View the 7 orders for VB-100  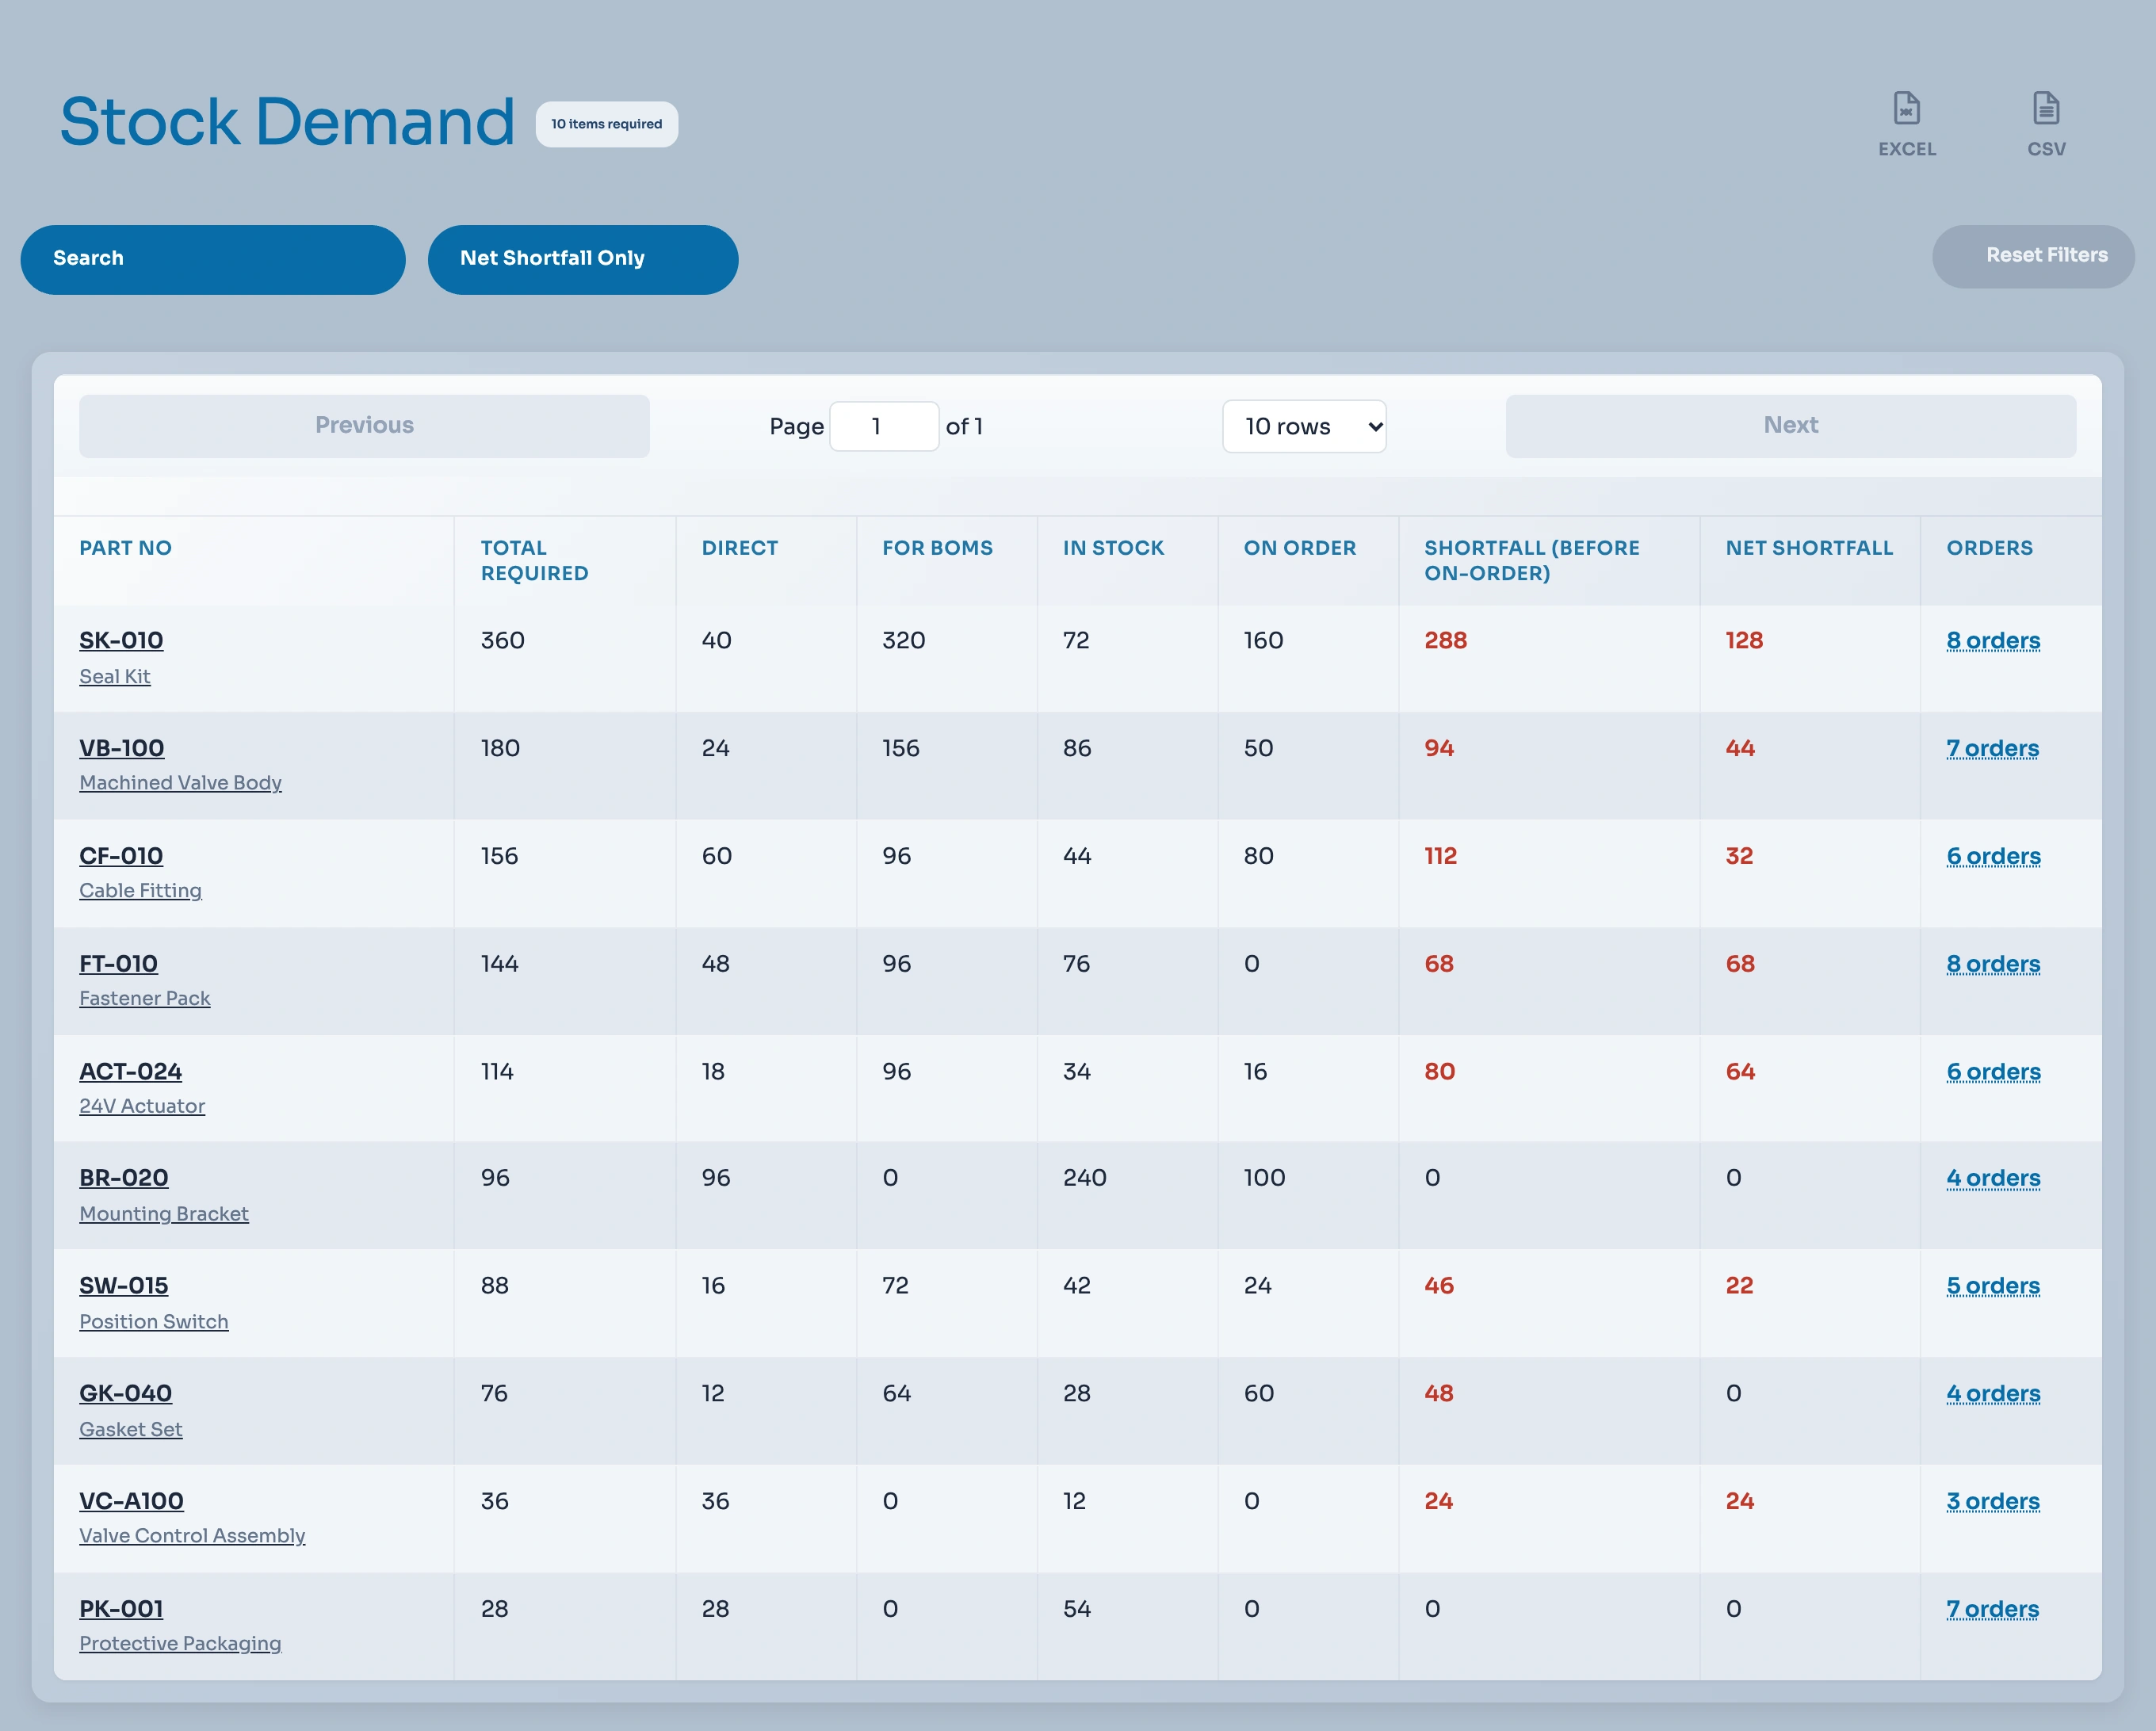(1992, 748)
